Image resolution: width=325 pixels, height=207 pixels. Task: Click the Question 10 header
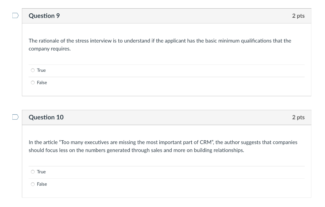(x=46, y=117)
